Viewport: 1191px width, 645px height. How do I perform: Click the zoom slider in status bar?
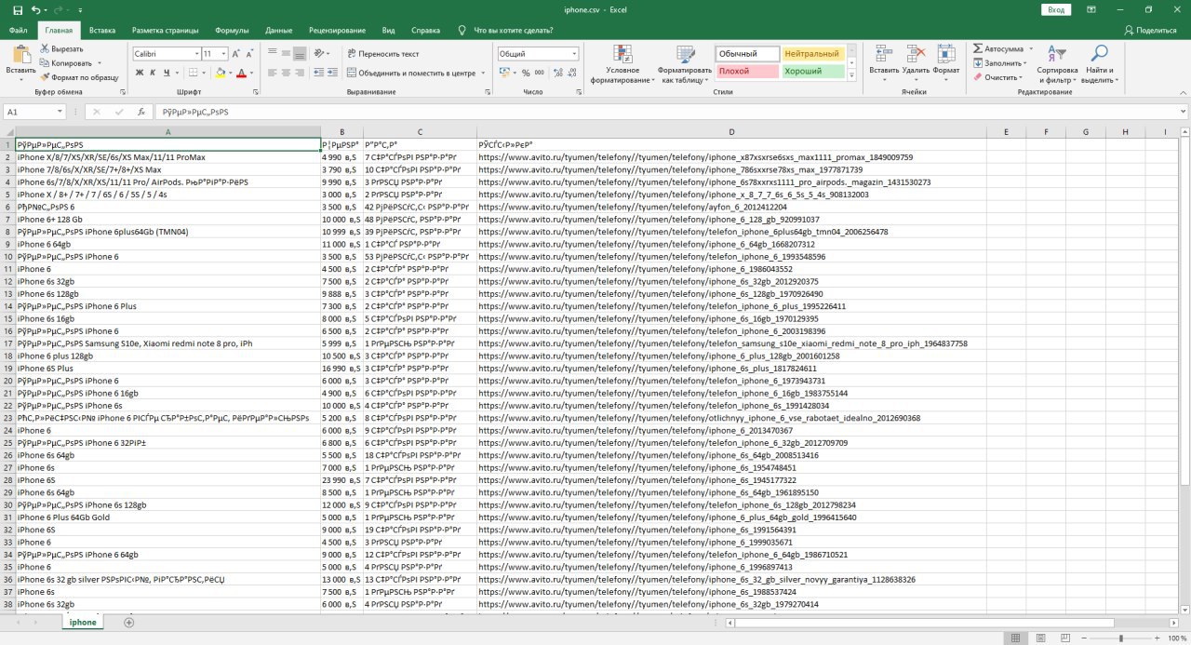pyautogui.click(x=1120, y=638)
